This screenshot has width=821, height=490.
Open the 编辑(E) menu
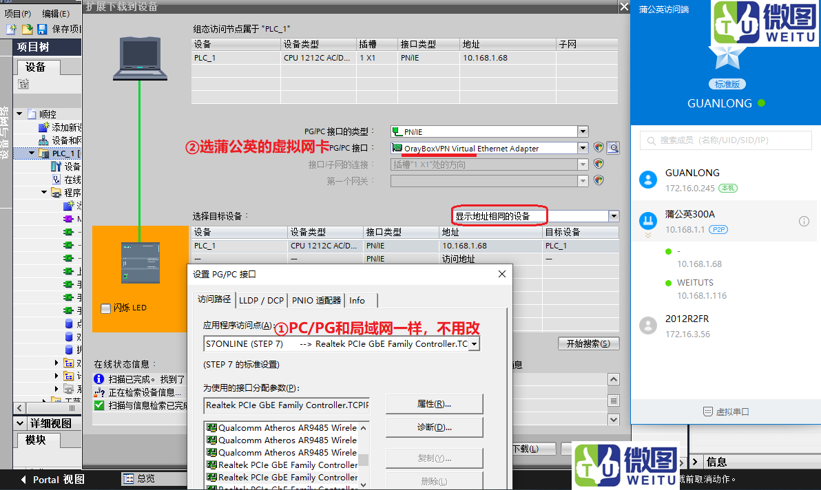coord(56,14)
